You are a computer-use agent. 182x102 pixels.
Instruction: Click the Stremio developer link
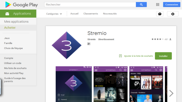coord(92,39)
